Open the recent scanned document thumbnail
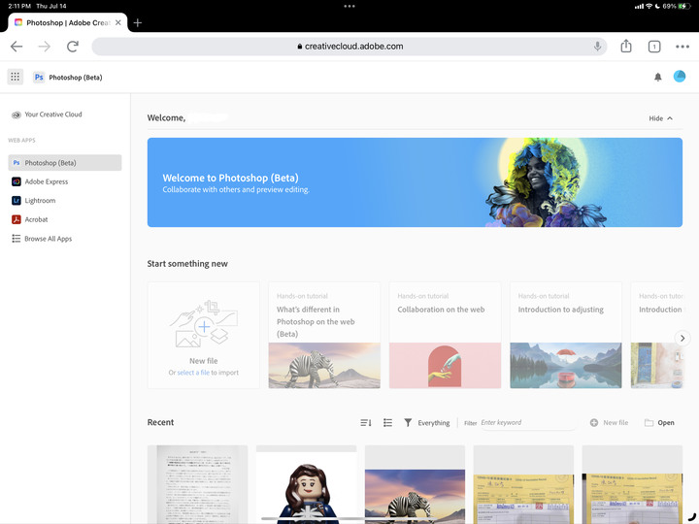 [x=197, y=484]
